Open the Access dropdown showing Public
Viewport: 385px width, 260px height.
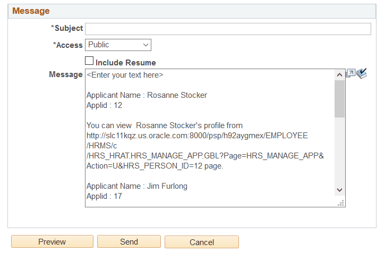tap(118, 45)
